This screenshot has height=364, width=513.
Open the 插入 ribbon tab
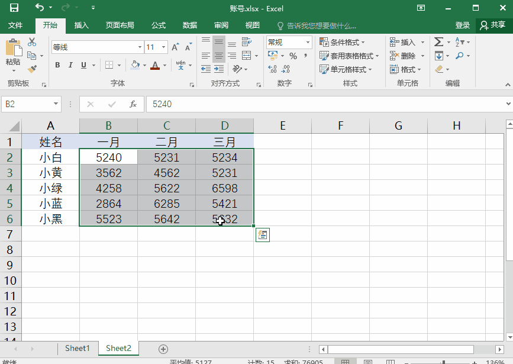tap(81, 25)
